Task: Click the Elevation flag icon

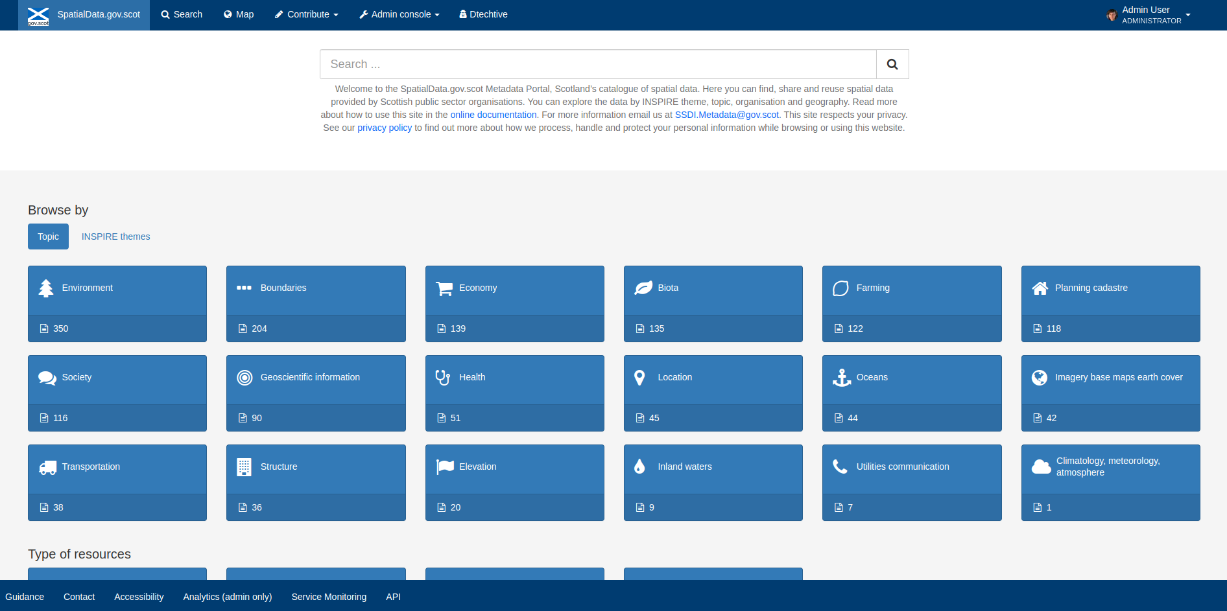Action: coord(445,467)
